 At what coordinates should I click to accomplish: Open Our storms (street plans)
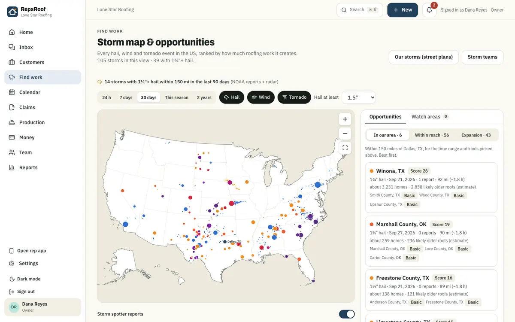tap(424, 57)
